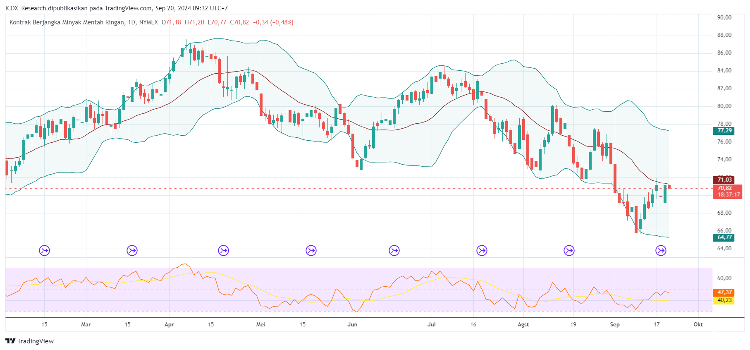The width and height of the screenshot is (750, 350).
Task: Click the Mei date axis label
Action: point(261,324)
